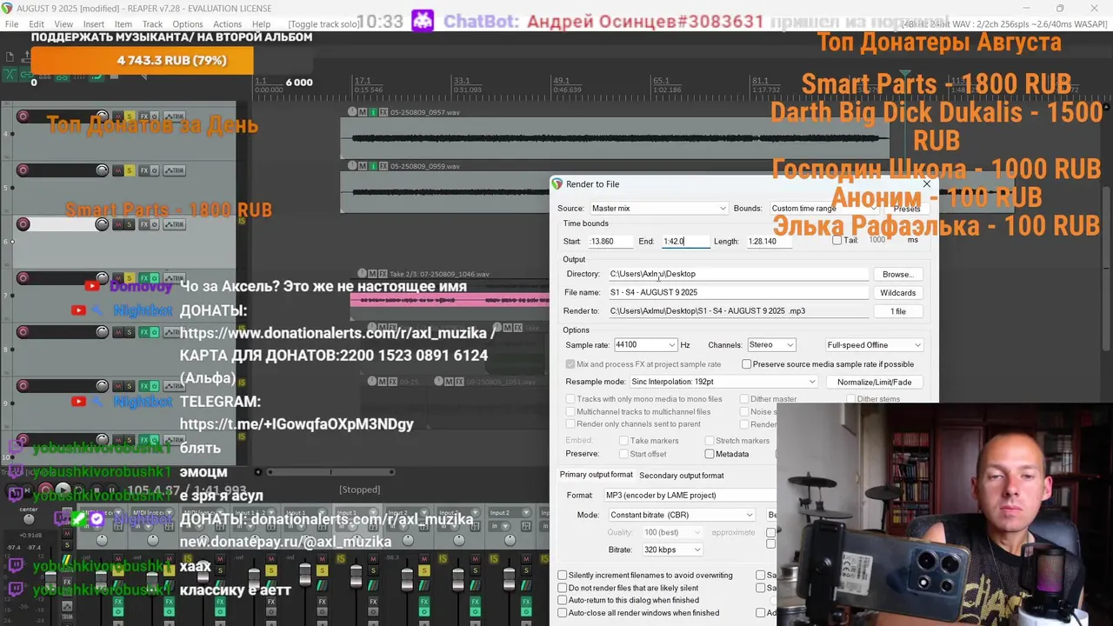Open the Actions menu
The image size is (1113, 626).
pyautogui.click(x=227, y=24)
